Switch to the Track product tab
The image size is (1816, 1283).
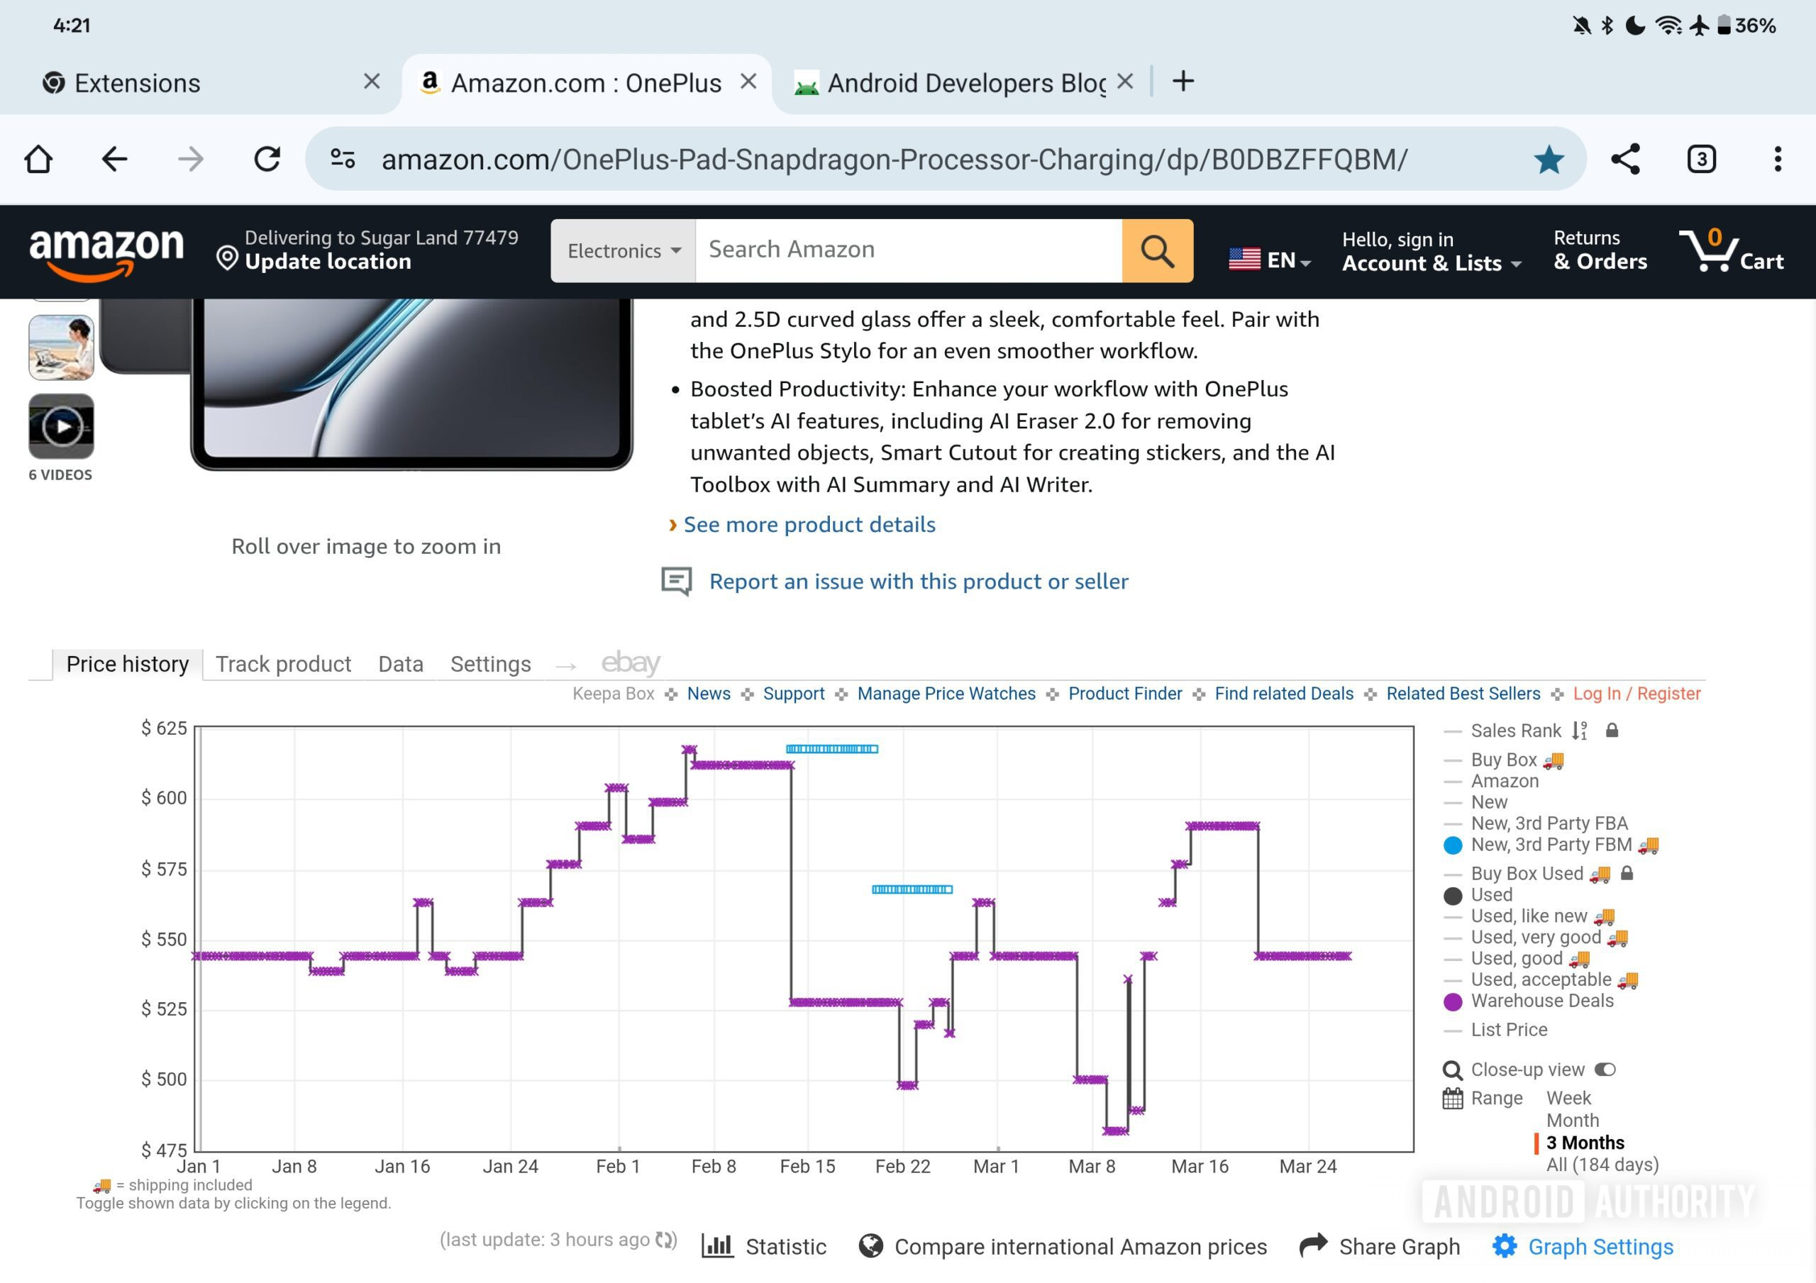[283, 664]
